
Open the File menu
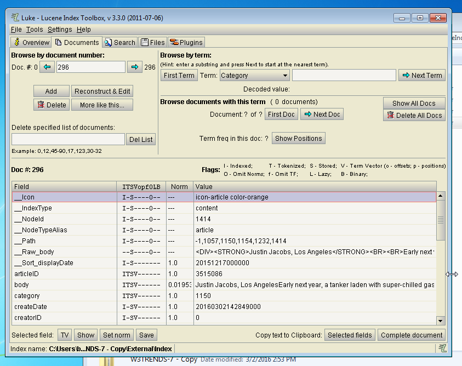click(16, 30)
